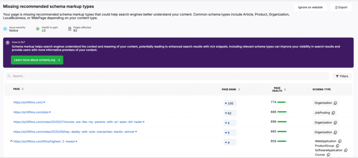Sort table by Page column
Screen dimensions: 358x158
[x=23, y=89]
